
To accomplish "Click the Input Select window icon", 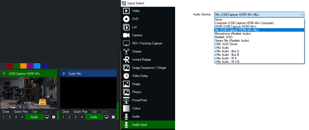I will point(124,3).
